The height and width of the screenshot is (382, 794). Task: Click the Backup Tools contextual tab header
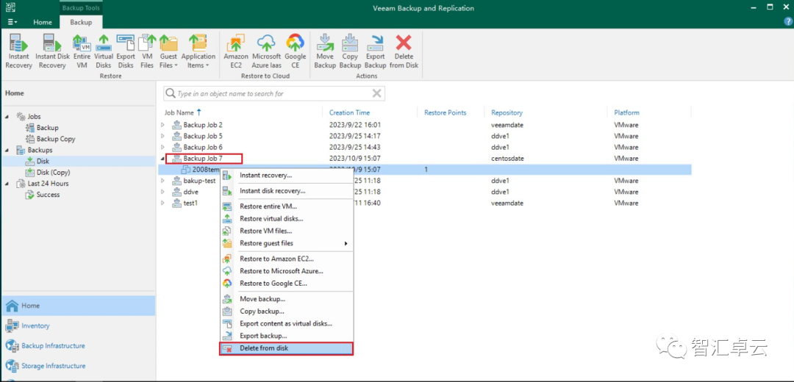[81, 8]
